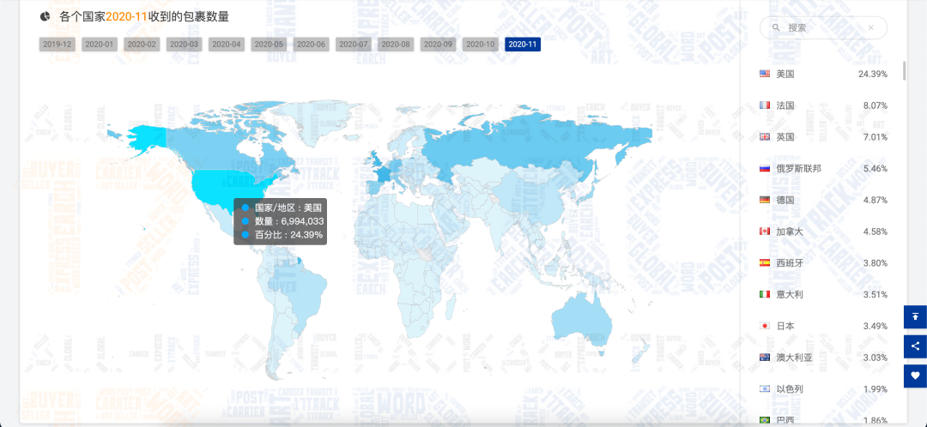Viewport: 927px width, 427px height.
Task: Click the 3.03% value for Australia
Action: point(875,358)
